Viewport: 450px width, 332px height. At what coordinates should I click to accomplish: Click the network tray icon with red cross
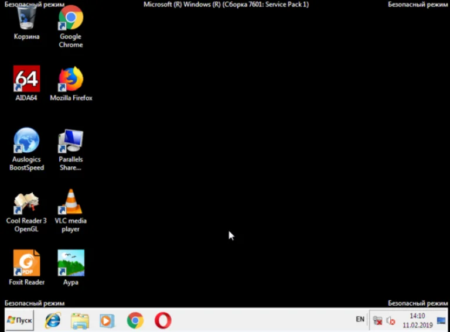coord(378,320)
